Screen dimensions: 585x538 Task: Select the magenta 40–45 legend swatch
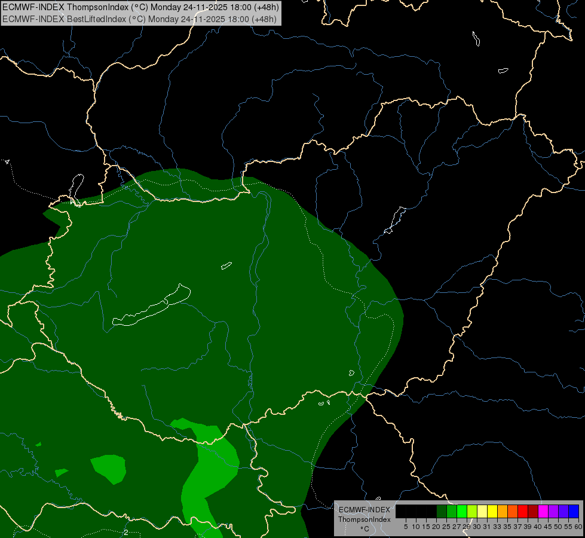tap(543, 511)
